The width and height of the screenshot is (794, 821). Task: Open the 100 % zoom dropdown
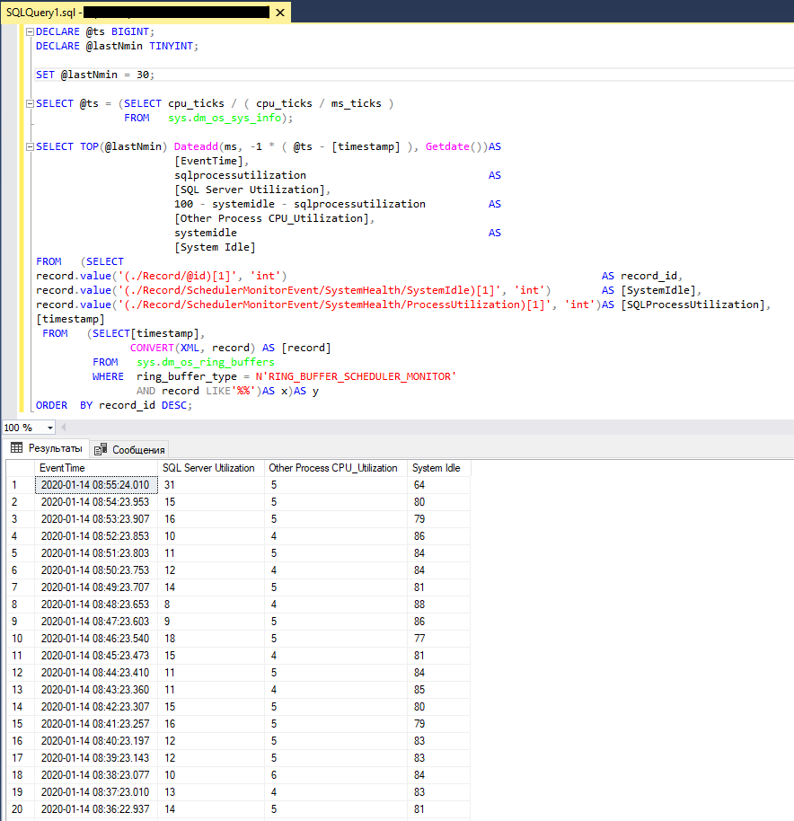coord(50,428)
